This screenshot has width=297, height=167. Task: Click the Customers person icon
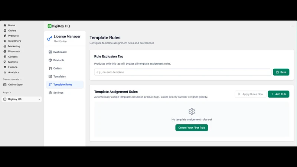tap(5, 41)
